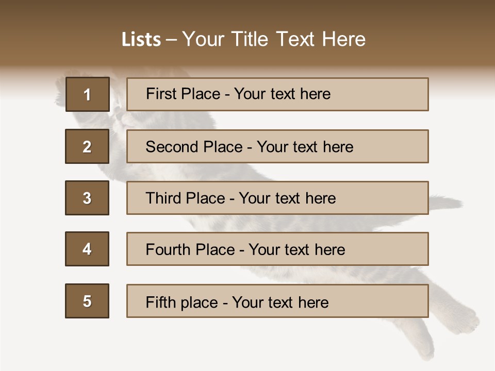Click the Second Place text bar
Image resolution: width=495 pixels, height=371 pixels.
coord(277,146)
